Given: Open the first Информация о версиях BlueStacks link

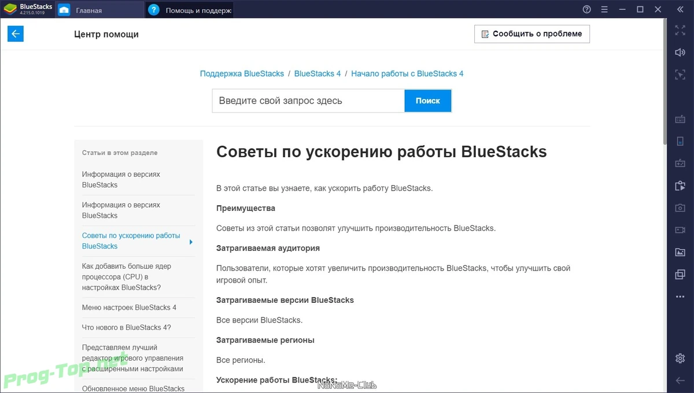Looking at the screenshot, I should (121, 179).
